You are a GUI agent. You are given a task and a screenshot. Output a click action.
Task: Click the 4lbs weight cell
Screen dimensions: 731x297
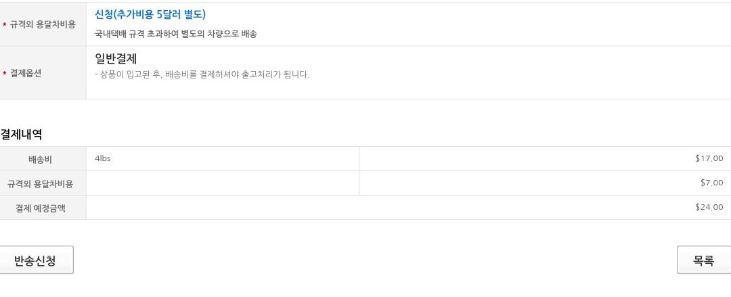click(103, 158)
